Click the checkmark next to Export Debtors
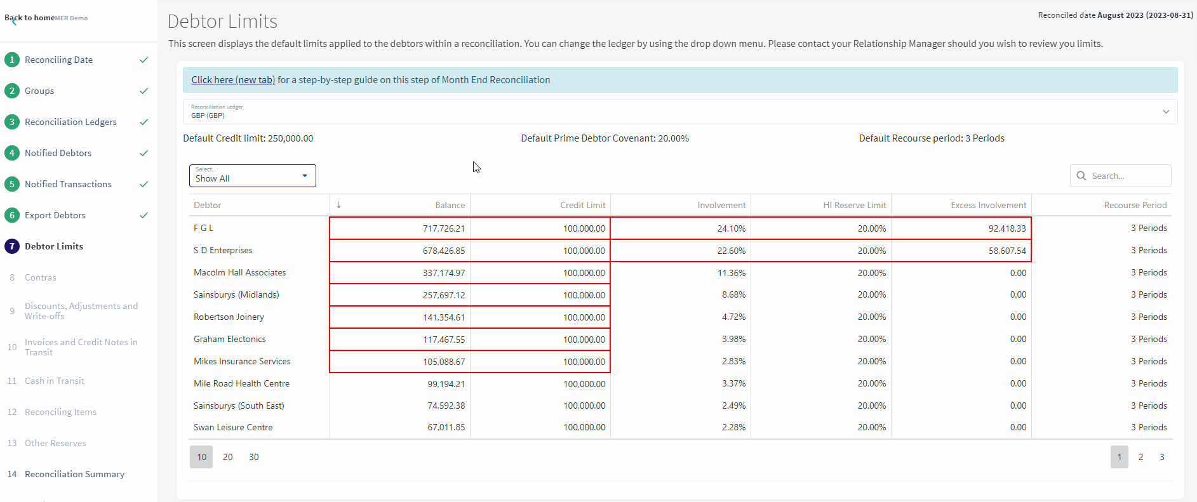 pos(144,215)
